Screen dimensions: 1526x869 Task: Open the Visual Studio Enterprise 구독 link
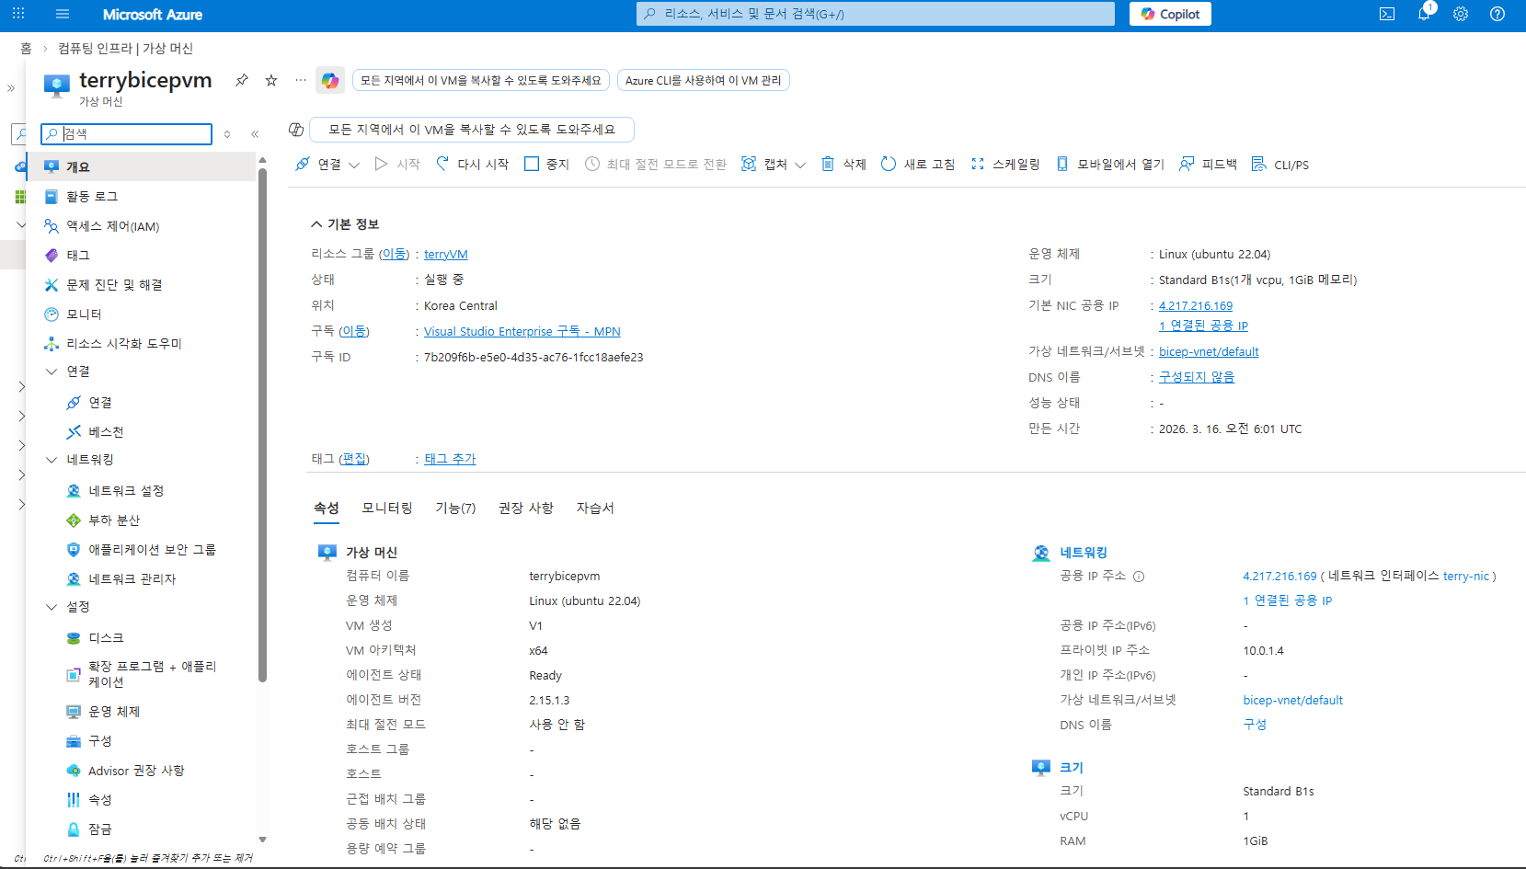[522, 331]
